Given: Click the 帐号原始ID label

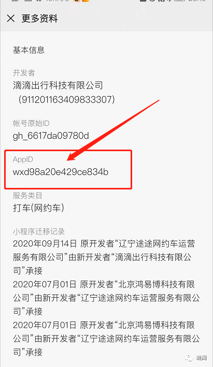Looking at the screenshot, I should click(31, 123).
